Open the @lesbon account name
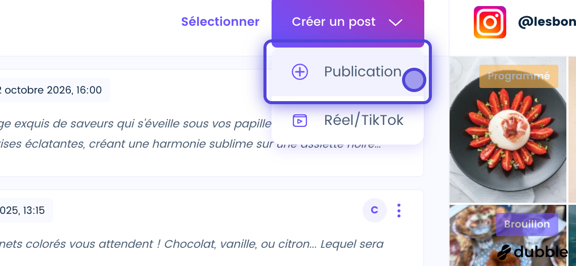Image resolution: width=576 pixels, height=266 pixels. tap(547, 22)
